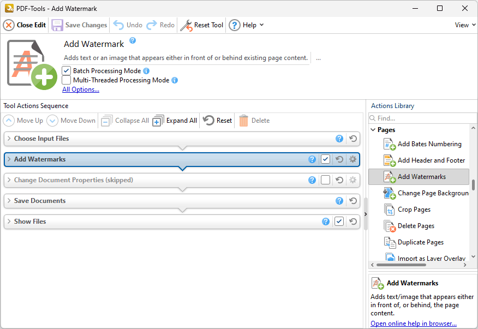Open help for Save Documents
This screenshot has width=478, height=329.
[339, 201]
